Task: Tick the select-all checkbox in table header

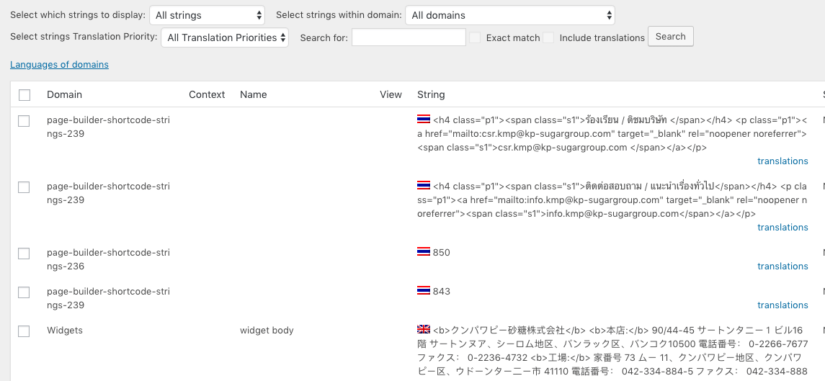Action: [x=24, y=95]
